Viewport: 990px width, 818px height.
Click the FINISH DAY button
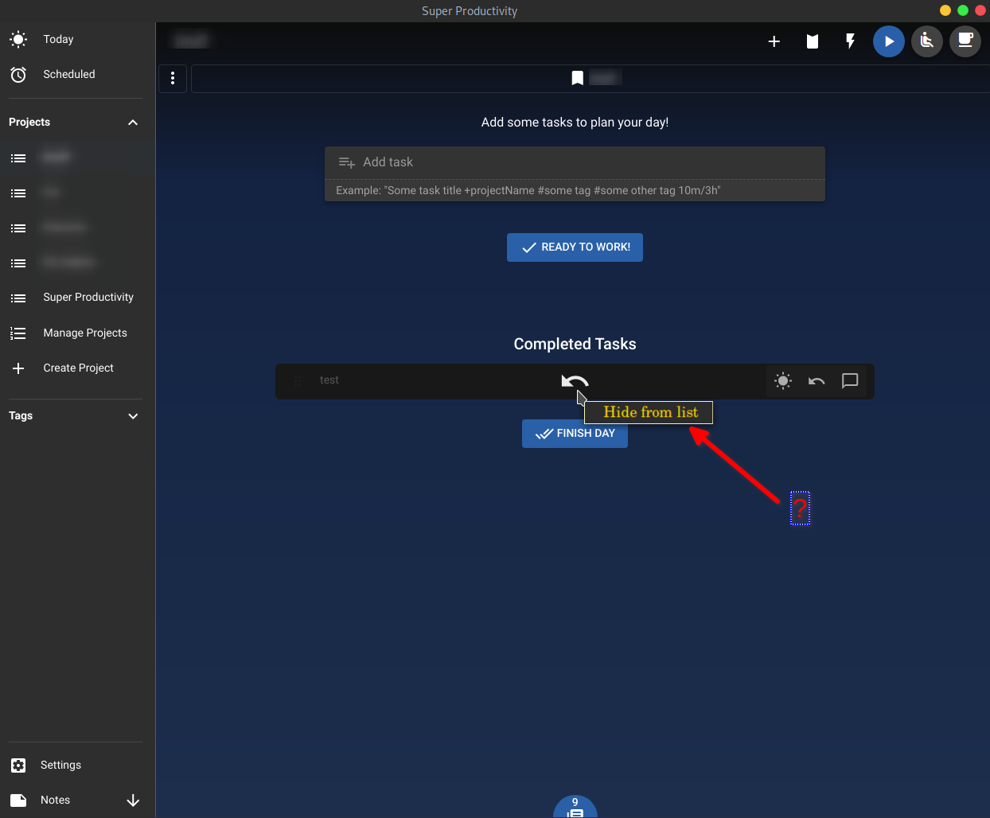(575, 433)
